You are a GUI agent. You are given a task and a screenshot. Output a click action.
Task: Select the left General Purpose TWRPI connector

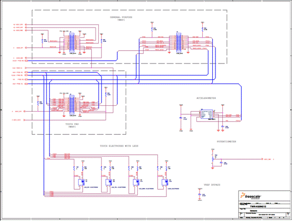[x=72, y=42]
